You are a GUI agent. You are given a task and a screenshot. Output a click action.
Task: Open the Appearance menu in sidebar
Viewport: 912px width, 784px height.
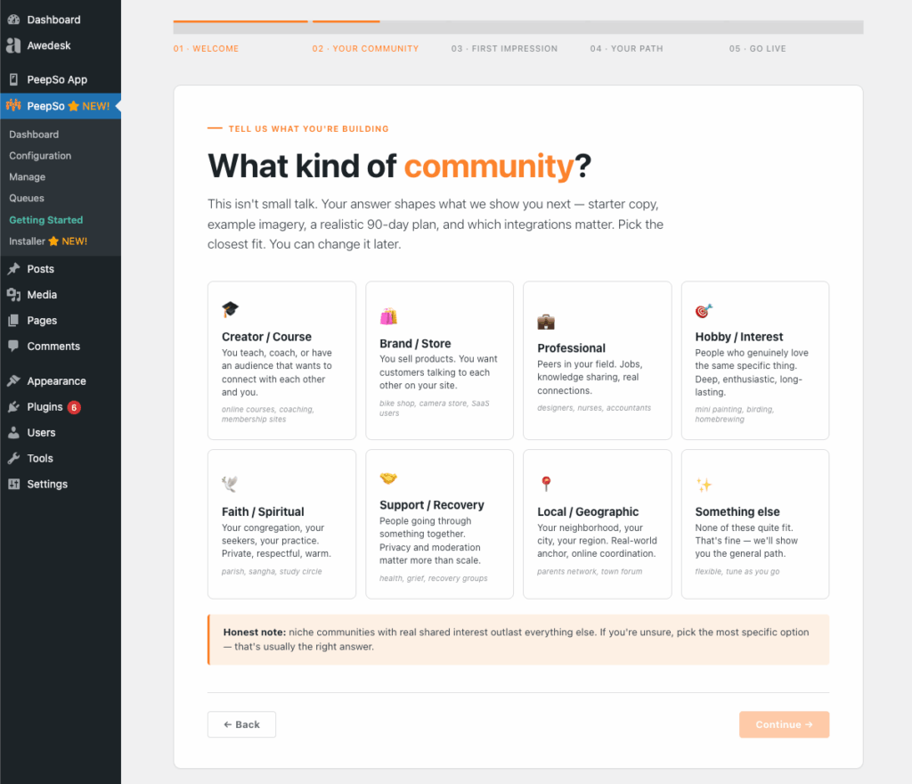(x=56, y=381)
